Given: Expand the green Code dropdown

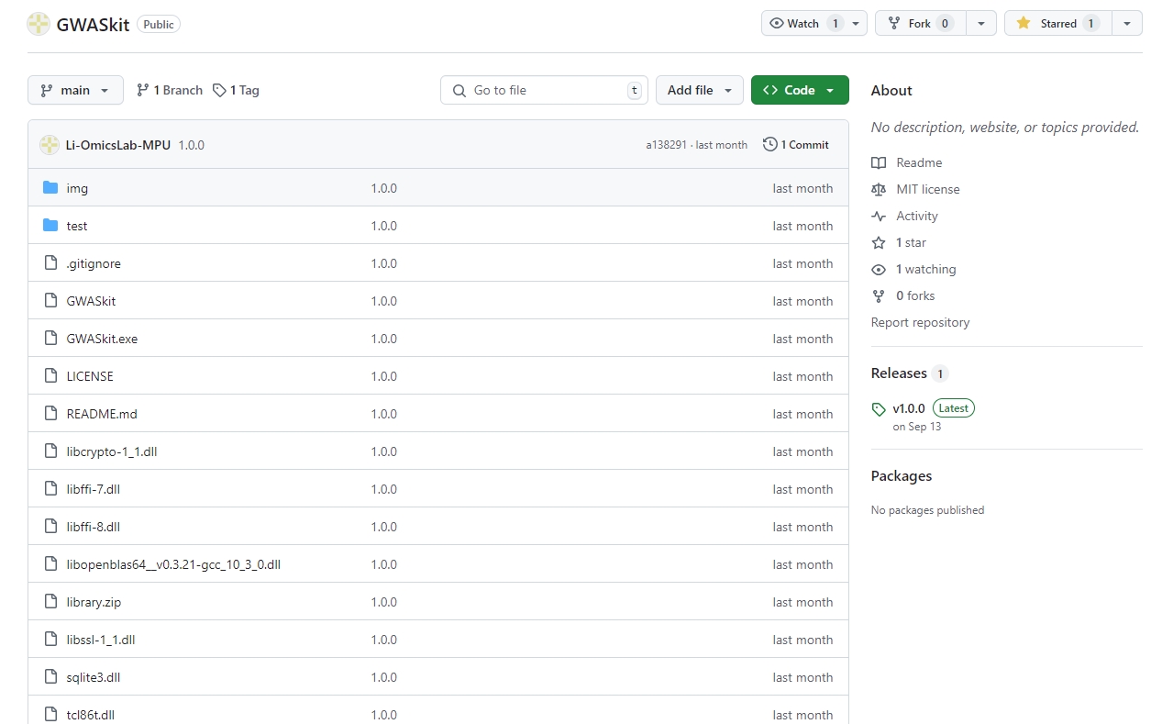Looking at the screenshot, I should (799, 90).
